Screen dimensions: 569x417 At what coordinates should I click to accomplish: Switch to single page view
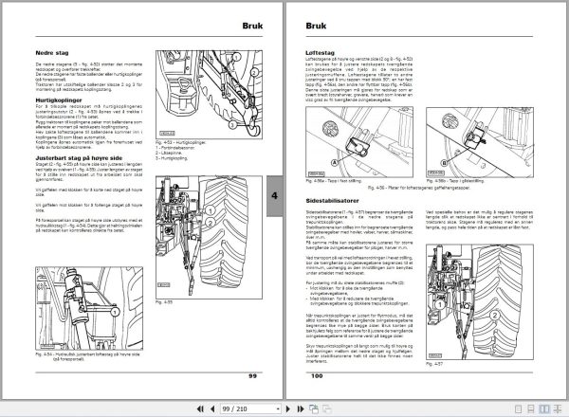pyautogui.click(x=519, y=409)
